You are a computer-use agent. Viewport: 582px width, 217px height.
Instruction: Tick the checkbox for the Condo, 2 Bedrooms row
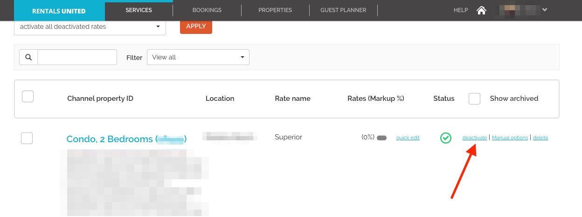coord(27,138)
